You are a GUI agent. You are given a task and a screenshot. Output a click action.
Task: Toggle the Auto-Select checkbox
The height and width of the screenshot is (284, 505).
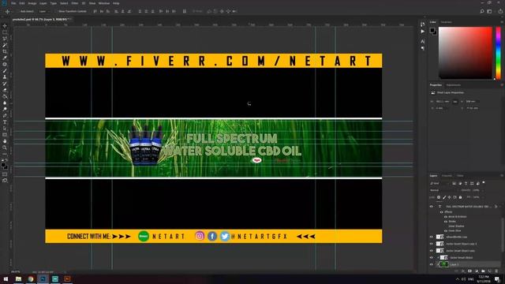[17, 11]
